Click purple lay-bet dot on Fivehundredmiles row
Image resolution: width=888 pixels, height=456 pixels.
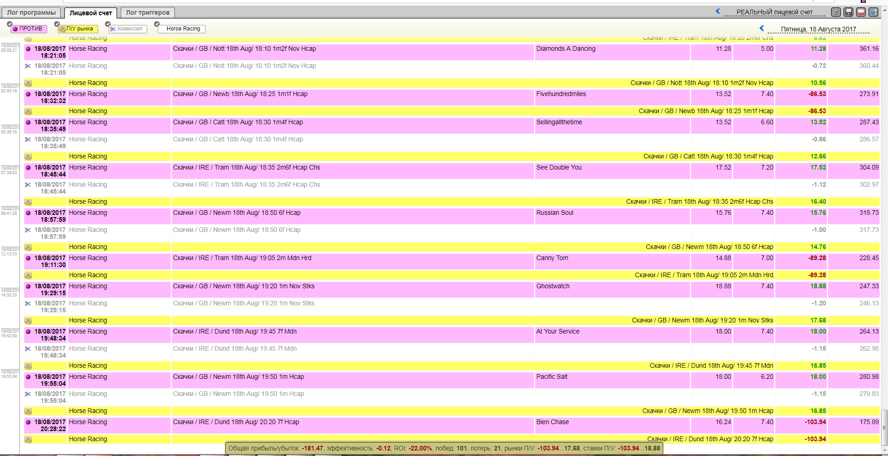coord(28,94)
